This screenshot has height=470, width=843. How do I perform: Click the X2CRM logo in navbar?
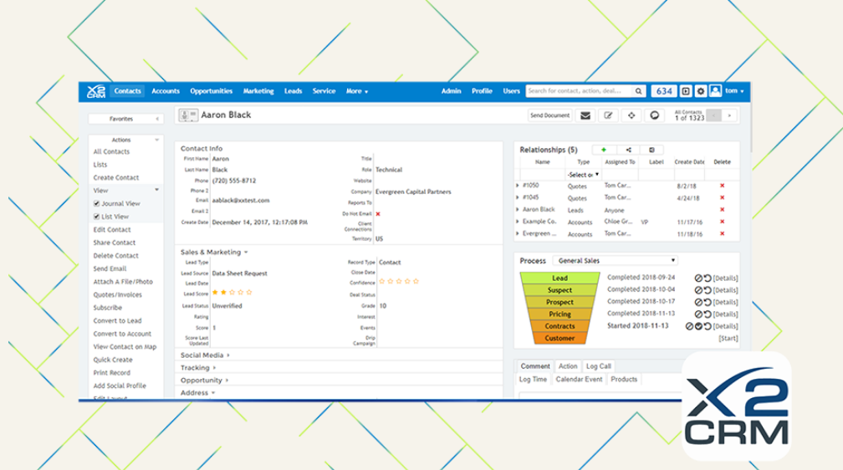95,91
